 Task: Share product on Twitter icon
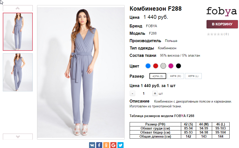[x=121, y=145]
